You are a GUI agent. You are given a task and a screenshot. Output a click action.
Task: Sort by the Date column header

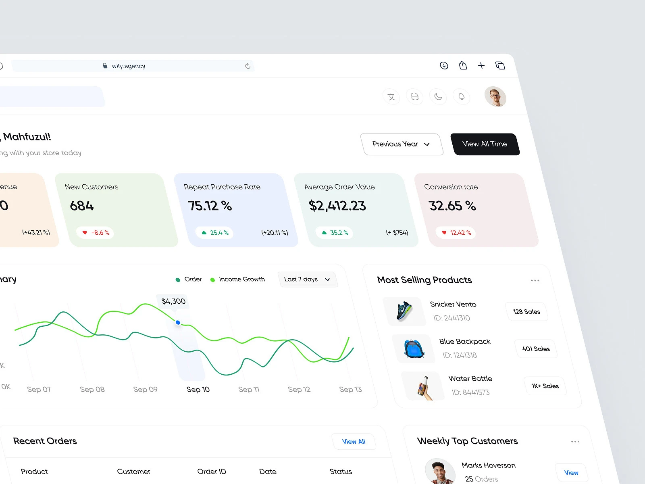[x=268, y=471]
